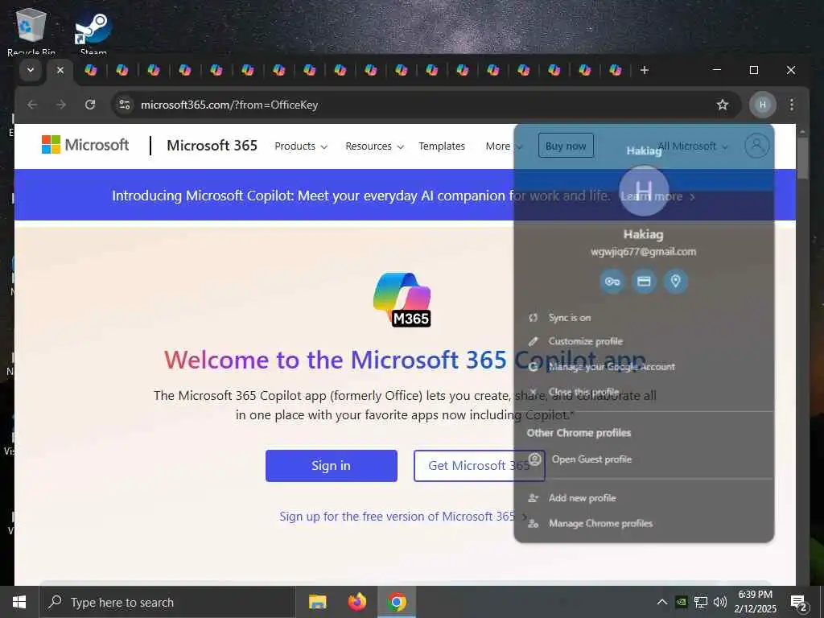View site information icon in address bar

click(125, 105)
